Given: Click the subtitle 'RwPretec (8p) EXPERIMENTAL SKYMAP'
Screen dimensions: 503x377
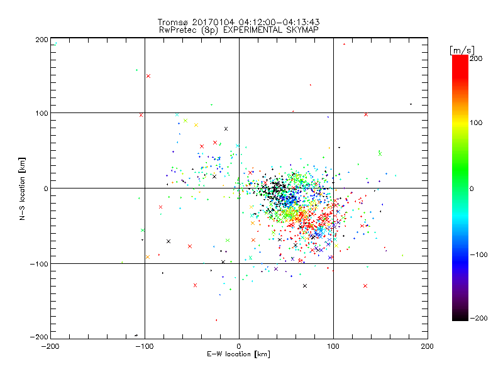Looking at the screenshot, I should pyautogui.click(x=239, y=30).
